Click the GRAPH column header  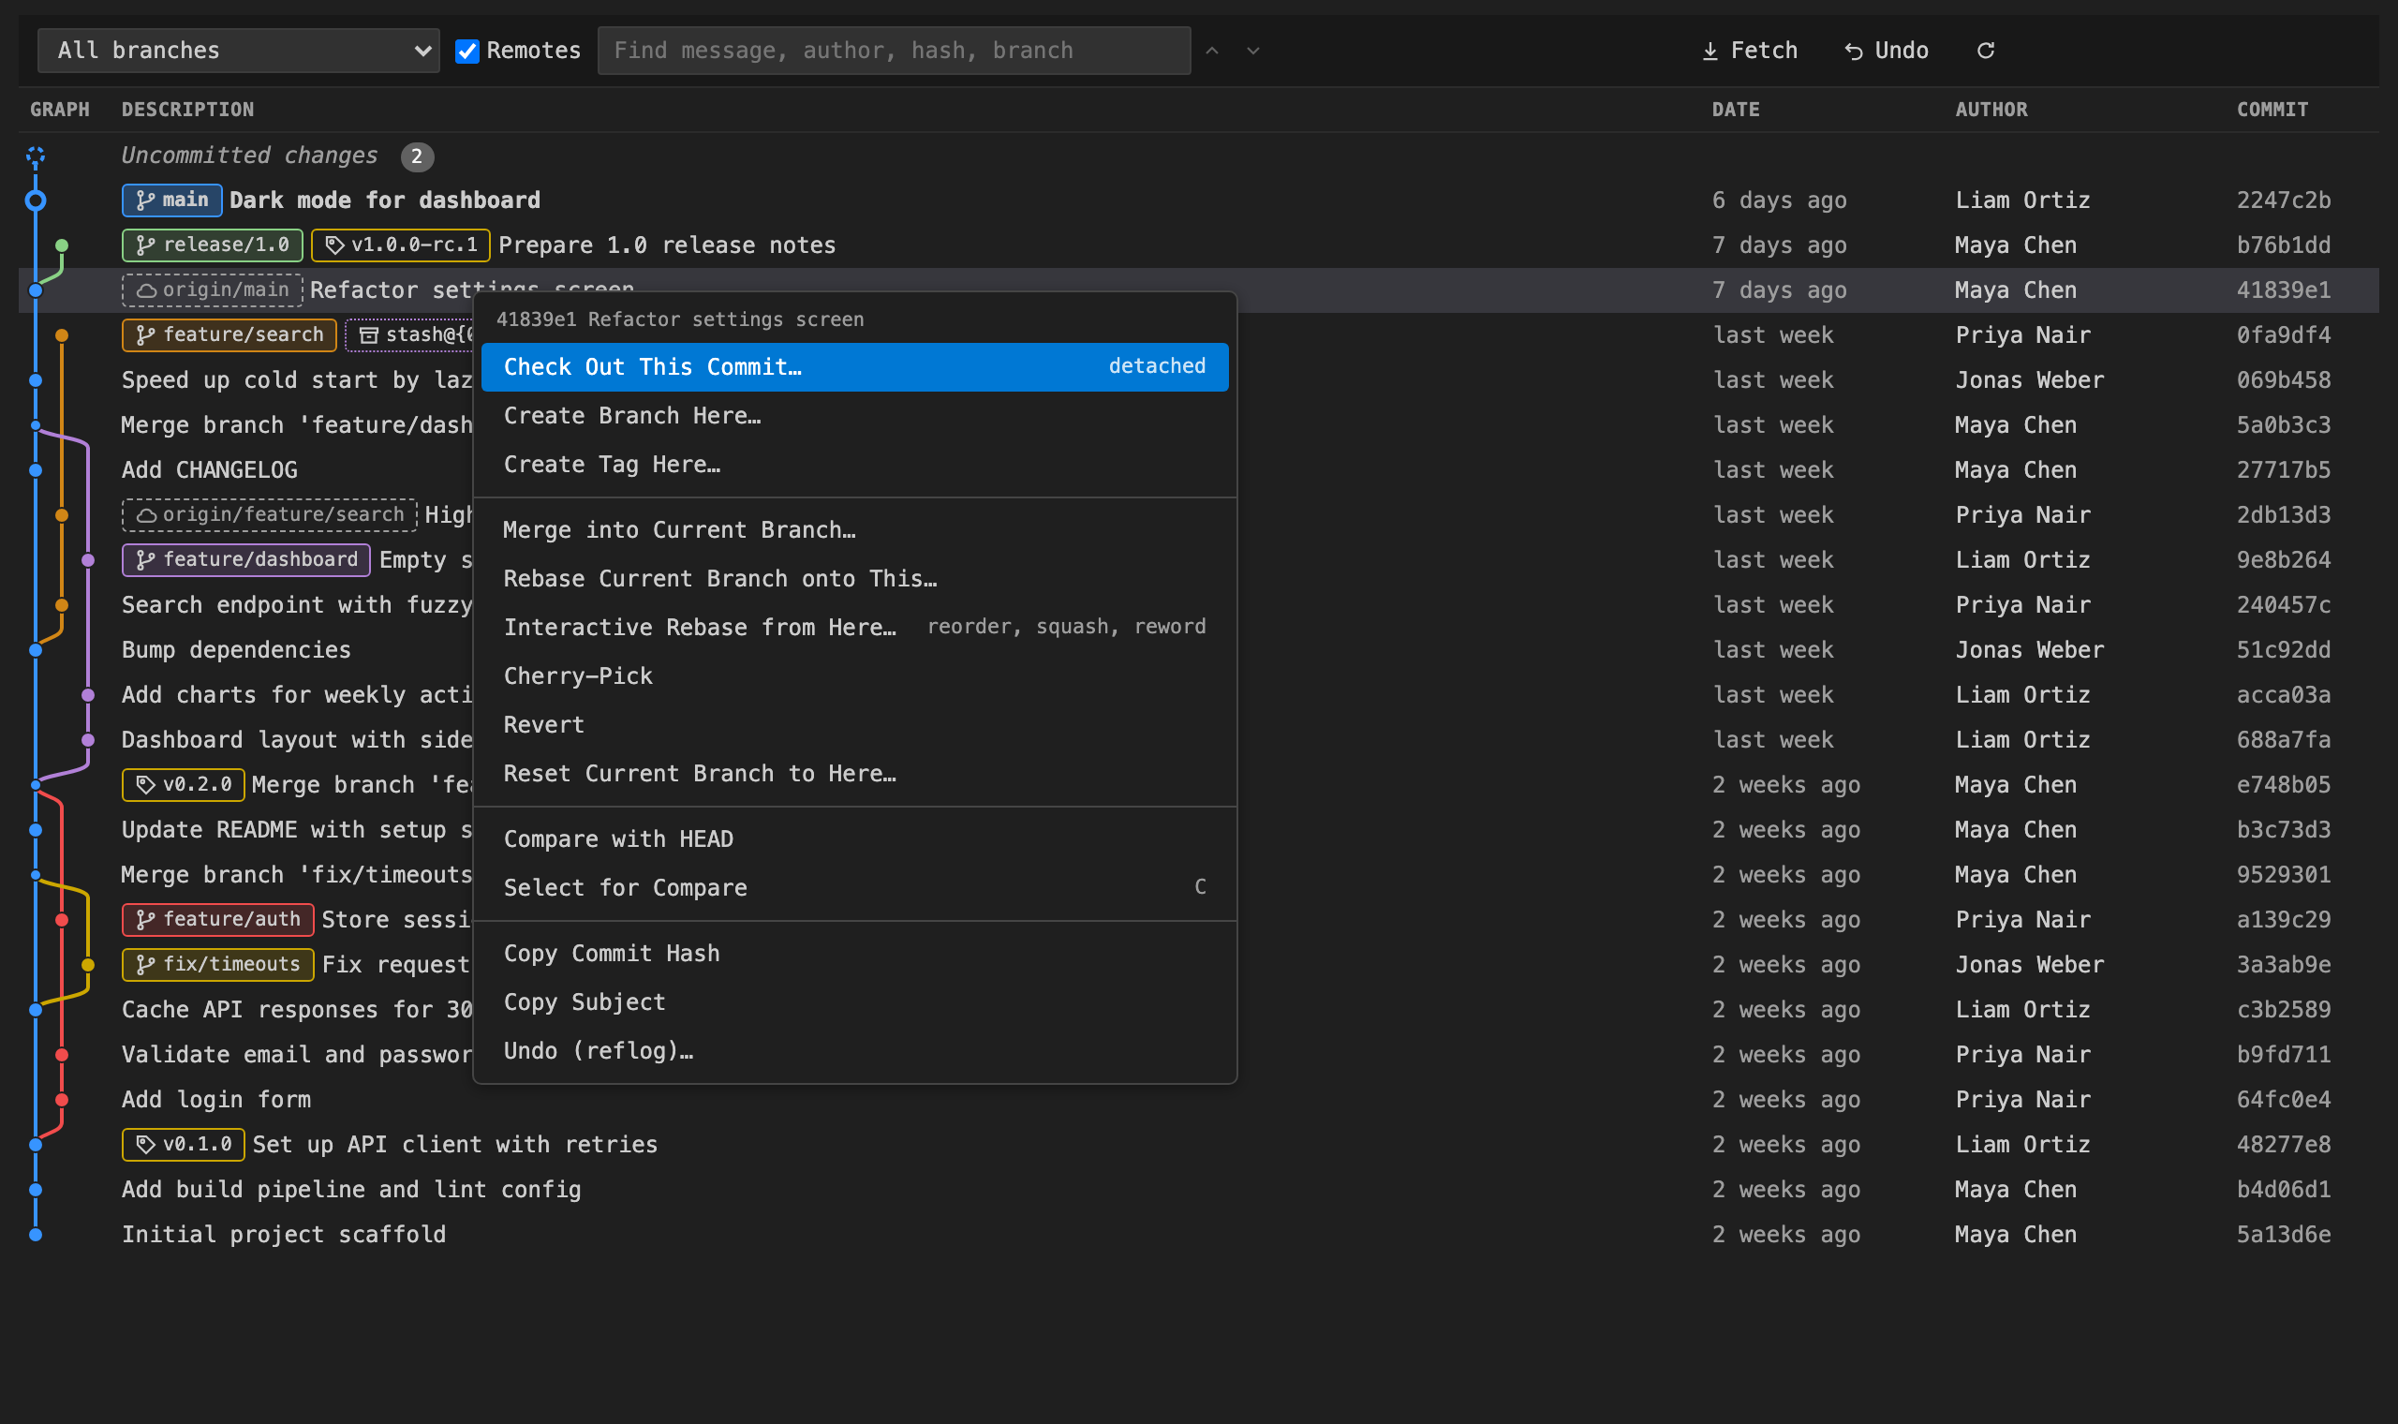(59, 111)
